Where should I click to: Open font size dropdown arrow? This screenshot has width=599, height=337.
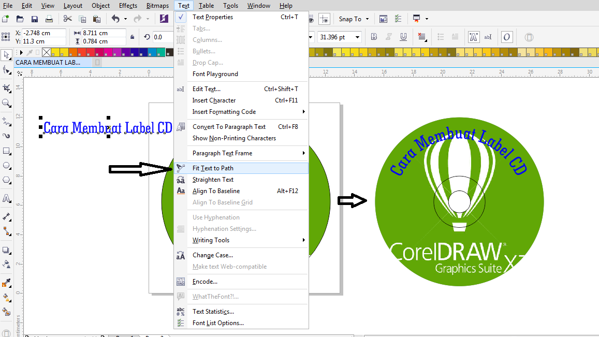(x=358, y=37)
